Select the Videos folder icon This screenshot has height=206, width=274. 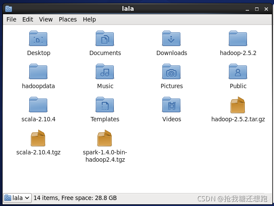pyautogui.click(x=171, y=105)
